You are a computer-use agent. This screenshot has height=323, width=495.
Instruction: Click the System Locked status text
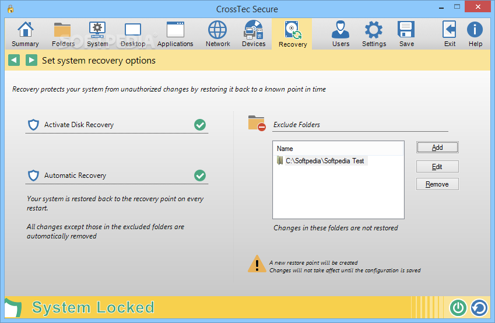click(93, 307)
